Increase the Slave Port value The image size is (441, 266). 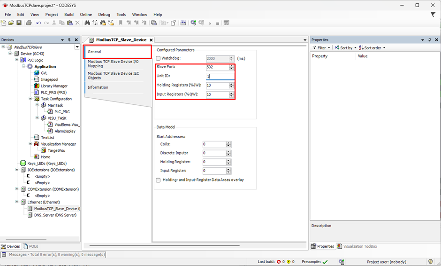[231, 66]
